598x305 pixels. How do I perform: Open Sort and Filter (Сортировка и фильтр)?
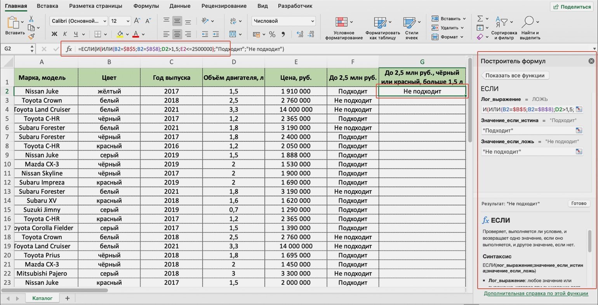click(x=504, y=28)
